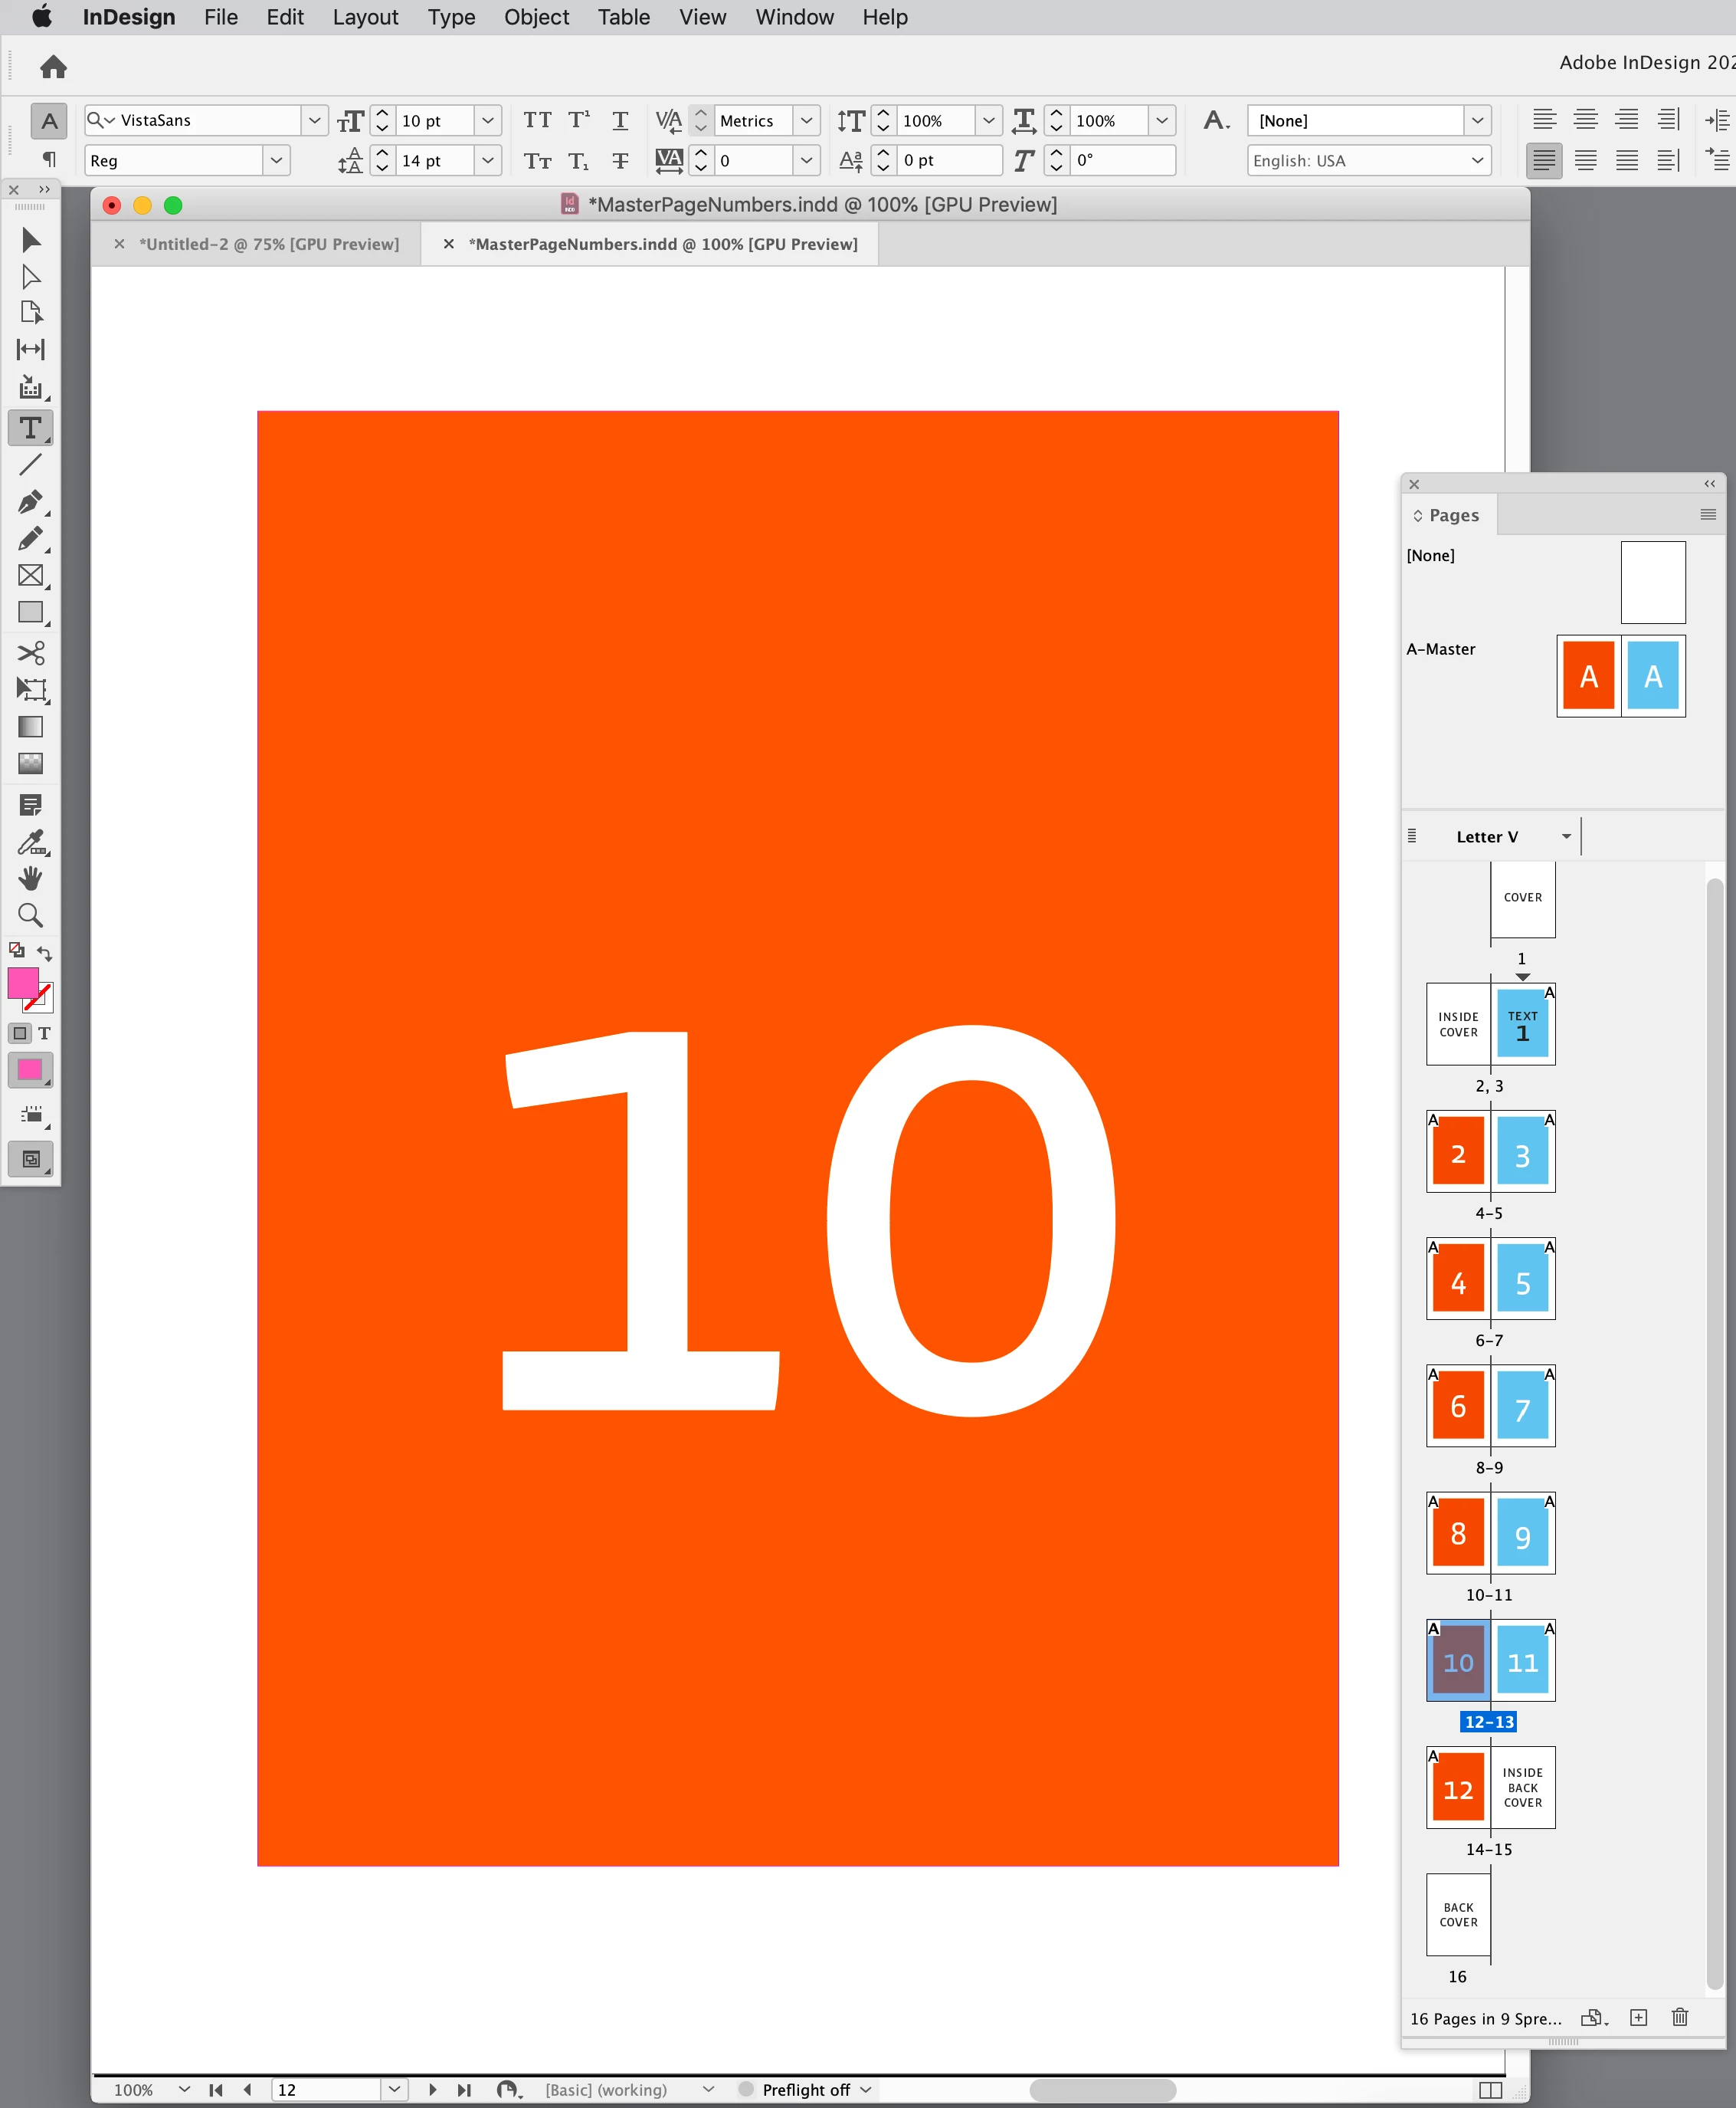Select the Hand tool
Image resolution: width=1736 pixels, height=2108 pixels.
30,878
